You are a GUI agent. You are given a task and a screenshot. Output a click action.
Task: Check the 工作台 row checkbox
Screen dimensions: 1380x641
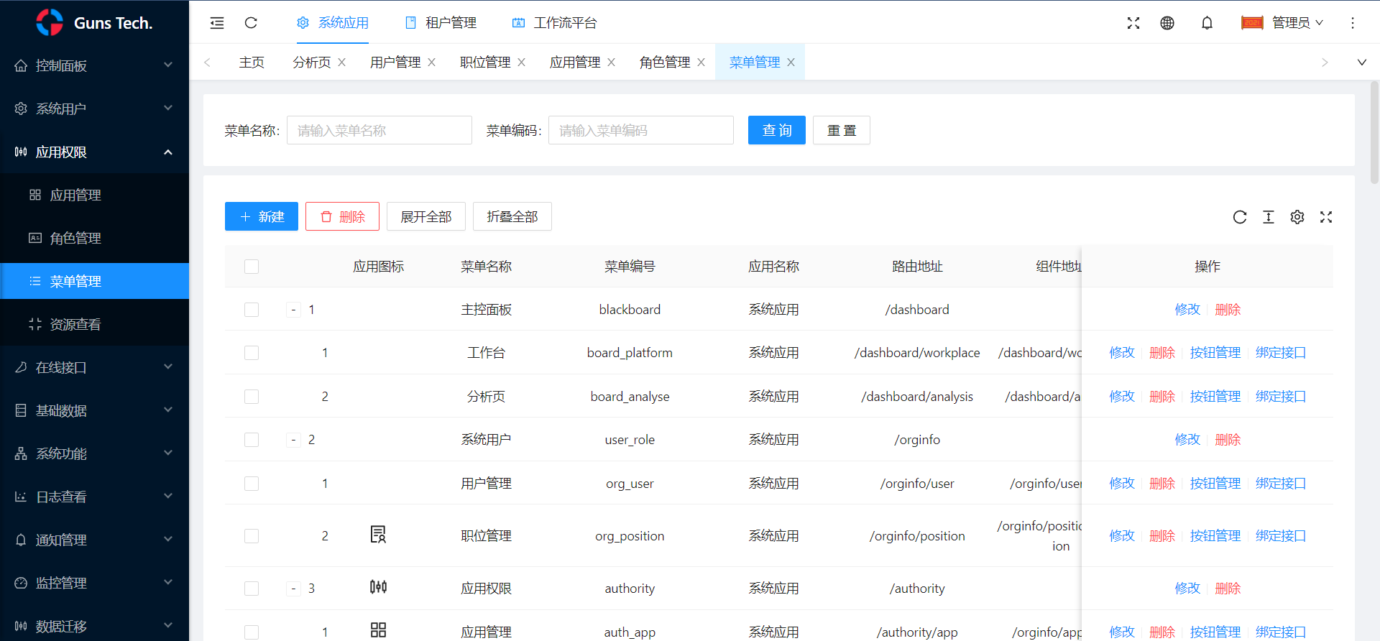click(x=252, y=353)
